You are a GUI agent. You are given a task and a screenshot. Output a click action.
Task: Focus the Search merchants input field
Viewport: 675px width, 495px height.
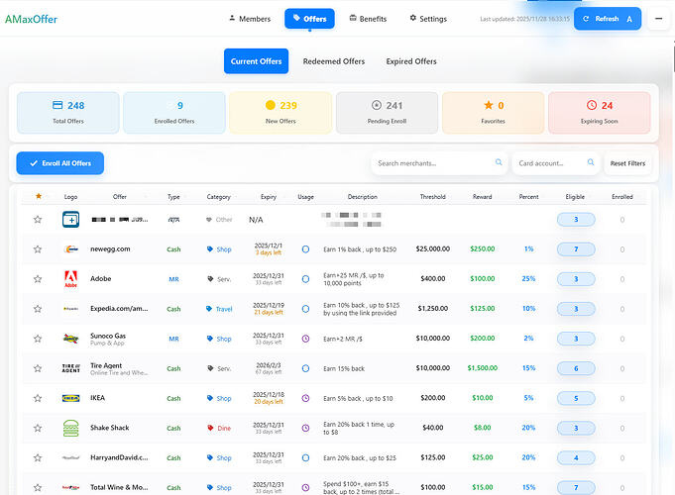coord(434,163)
